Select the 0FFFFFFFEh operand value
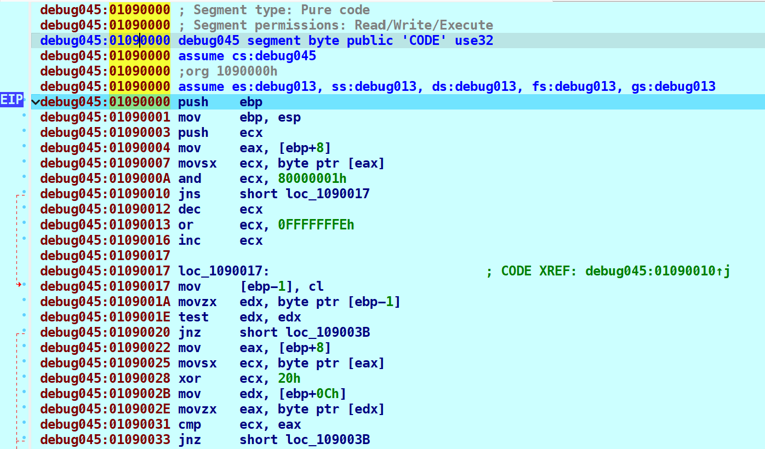The height and width of the screenshot is (449, 765). 316,225
